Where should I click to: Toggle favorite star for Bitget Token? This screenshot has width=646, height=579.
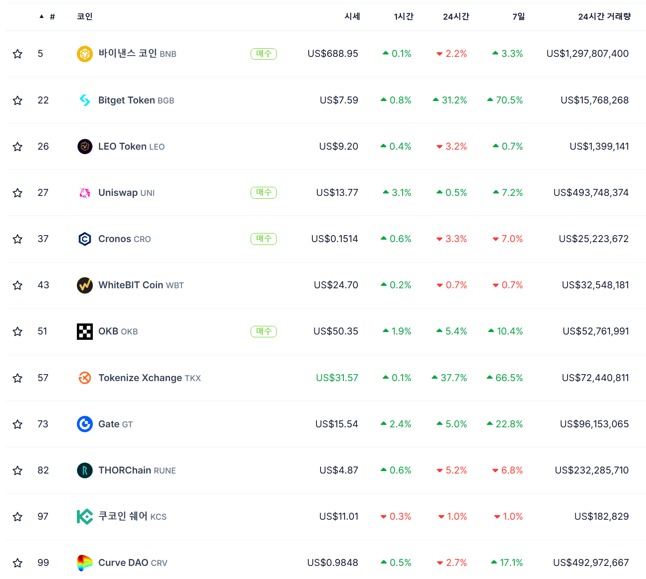(x=18, y=100)
